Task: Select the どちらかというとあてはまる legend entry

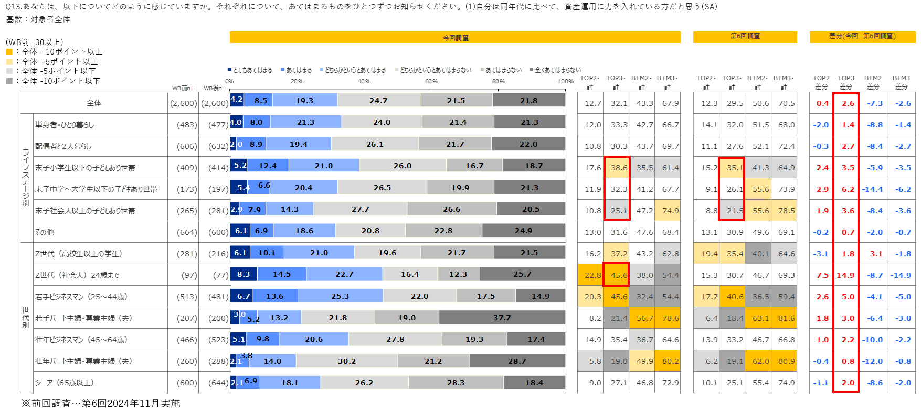Action: click(355, 70)
